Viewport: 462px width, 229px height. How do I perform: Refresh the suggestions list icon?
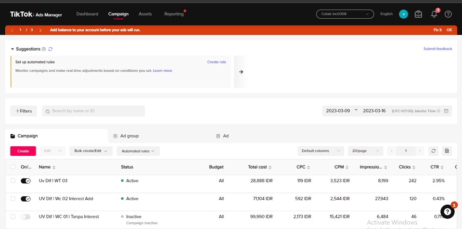(51, 49)
